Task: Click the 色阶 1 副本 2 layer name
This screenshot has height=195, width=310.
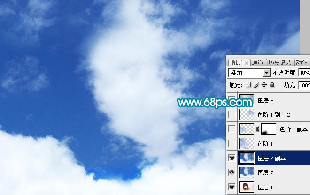Action: point(274,115)
